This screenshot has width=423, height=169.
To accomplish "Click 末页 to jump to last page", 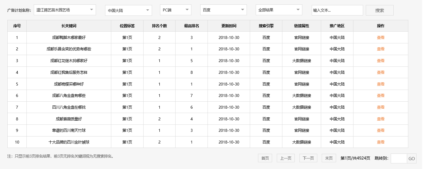I will [x=328, y=158].
